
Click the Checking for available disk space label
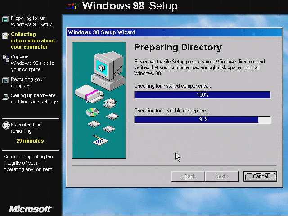pyautogui.click(x=172, y=111)
